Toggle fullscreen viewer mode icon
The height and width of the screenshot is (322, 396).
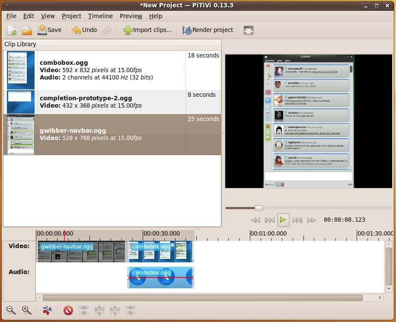pyautogui.click(x=249, y=30)
